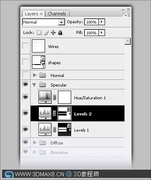Screen dimensions: 151x180
Task: Click Hue/Saturation 1 adjustment icon
Action: (x=45, y=97)
